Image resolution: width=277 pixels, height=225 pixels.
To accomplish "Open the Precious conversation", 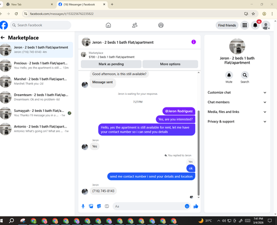I will [37, 65].
